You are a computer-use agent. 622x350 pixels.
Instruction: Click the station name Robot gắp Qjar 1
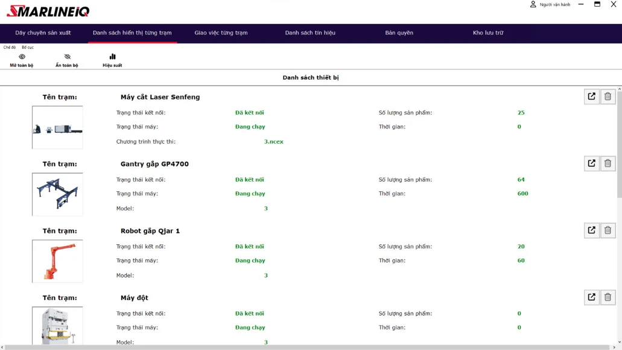[x=150, y=231]
